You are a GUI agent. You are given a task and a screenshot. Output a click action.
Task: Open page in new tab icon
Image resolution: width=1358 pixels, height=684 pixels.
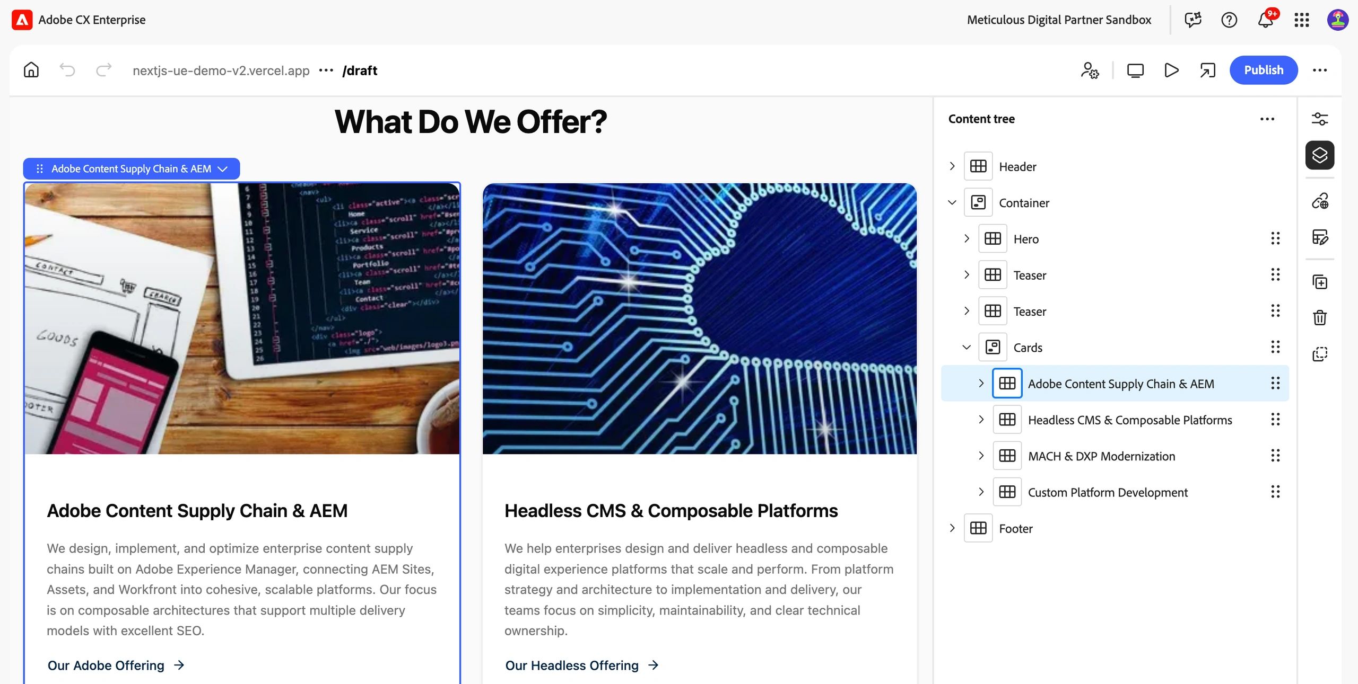pos(1207,70)
